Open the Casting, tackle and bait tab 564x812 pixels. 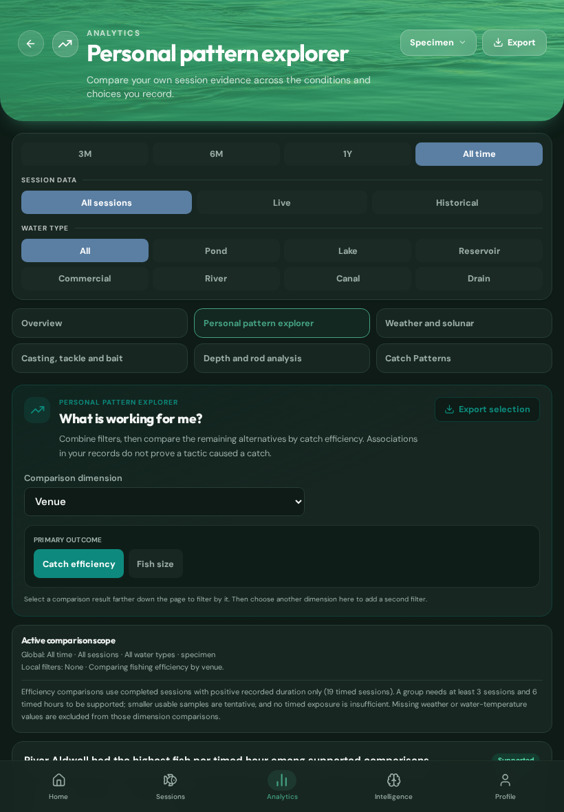pos(100,359)
